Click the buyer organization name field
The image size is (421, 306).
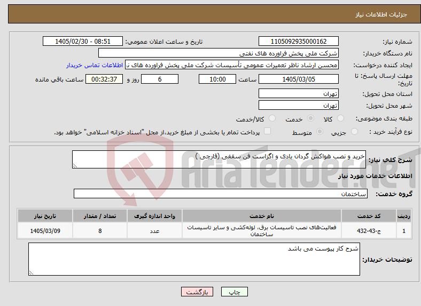(x=219, y=53)
